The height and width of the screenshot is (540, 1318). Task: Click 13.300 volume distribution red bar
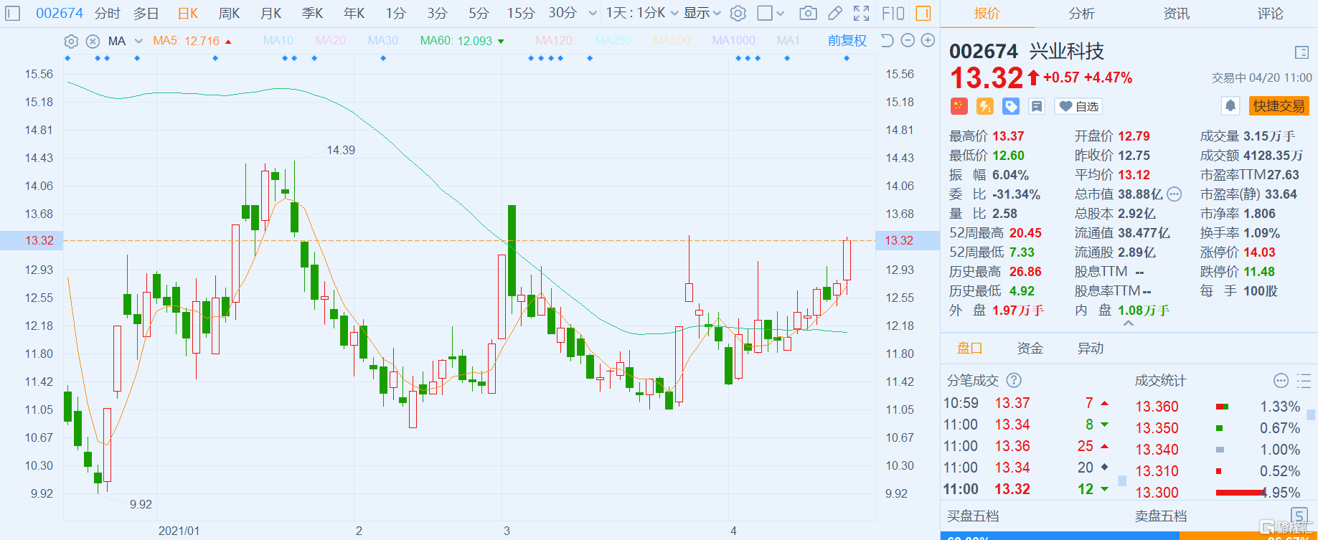(1241, 492)
